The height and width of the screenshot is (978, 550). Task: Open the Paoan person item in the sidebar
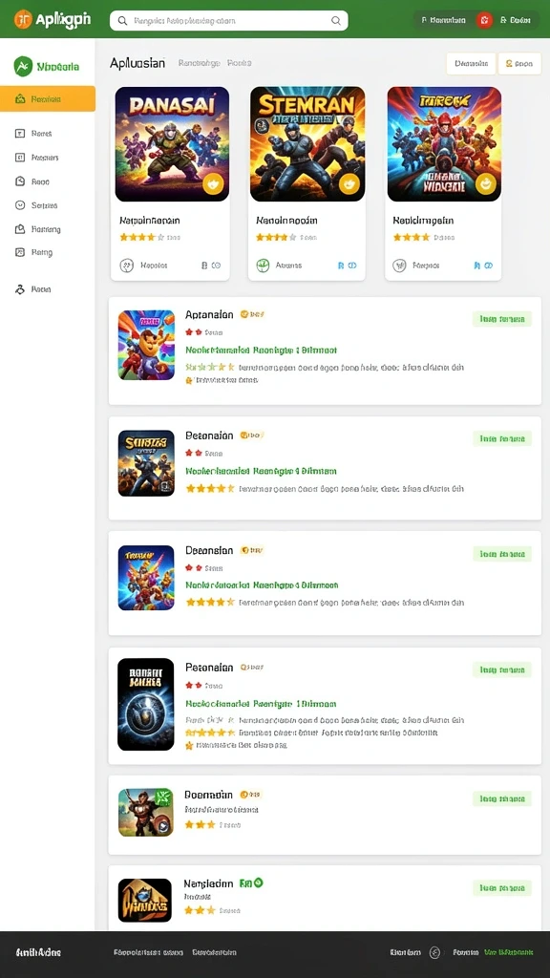33,289
